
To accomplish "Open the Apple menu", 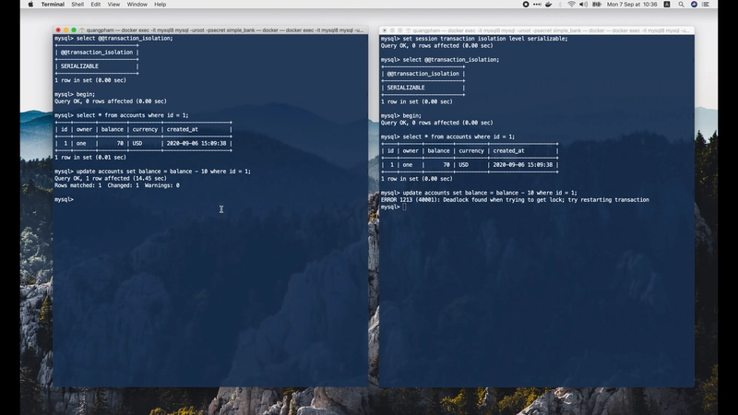I will (30, 5).
